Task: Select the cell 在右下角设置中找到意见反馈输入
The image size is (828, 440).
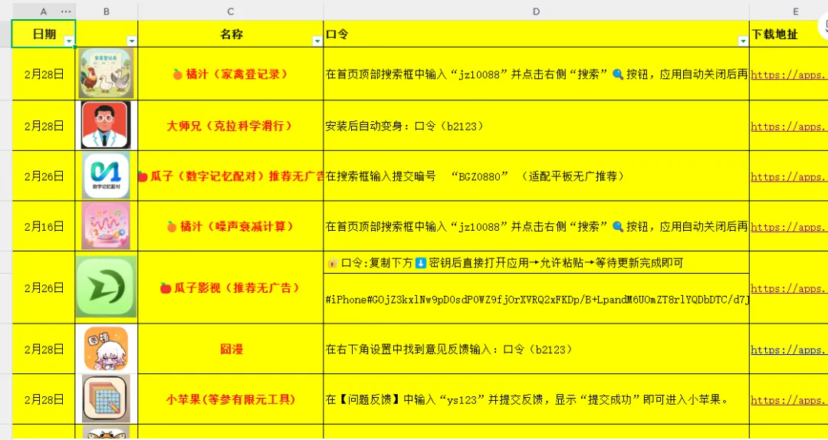Action: coord(536,349)
